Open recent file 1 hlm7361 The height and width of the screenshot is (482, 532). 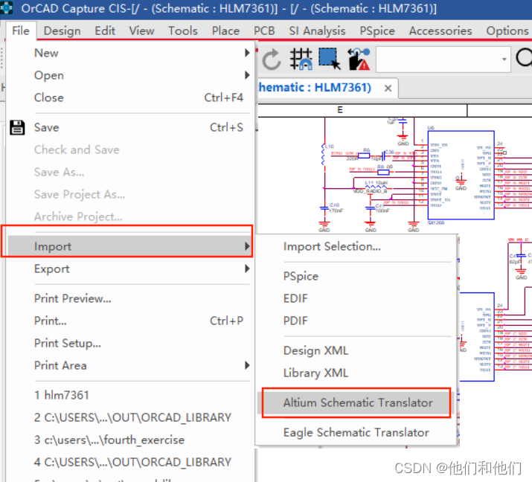[62, 395]
